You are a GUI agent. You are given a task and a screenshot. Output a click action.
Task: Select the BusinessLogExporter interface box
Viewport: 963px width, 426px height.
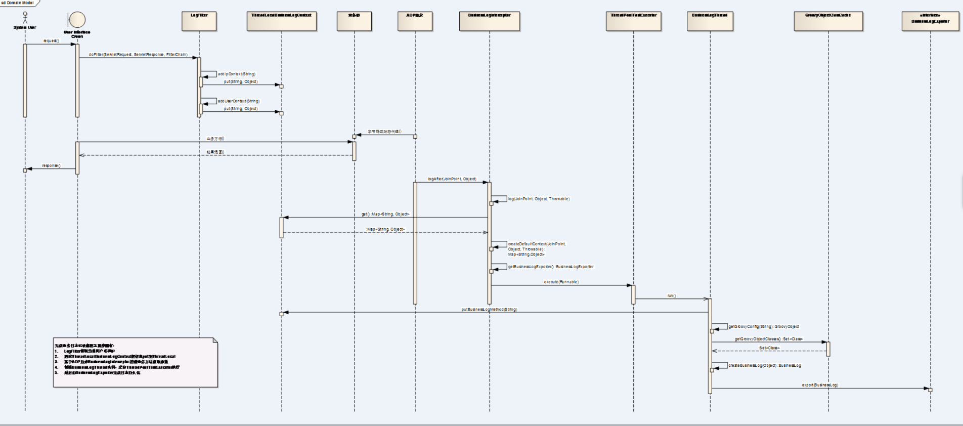tap(930, 21)
